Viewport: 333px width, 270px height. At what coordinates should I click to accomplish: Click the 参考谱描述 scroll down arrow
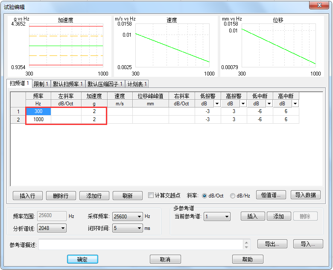246,247
